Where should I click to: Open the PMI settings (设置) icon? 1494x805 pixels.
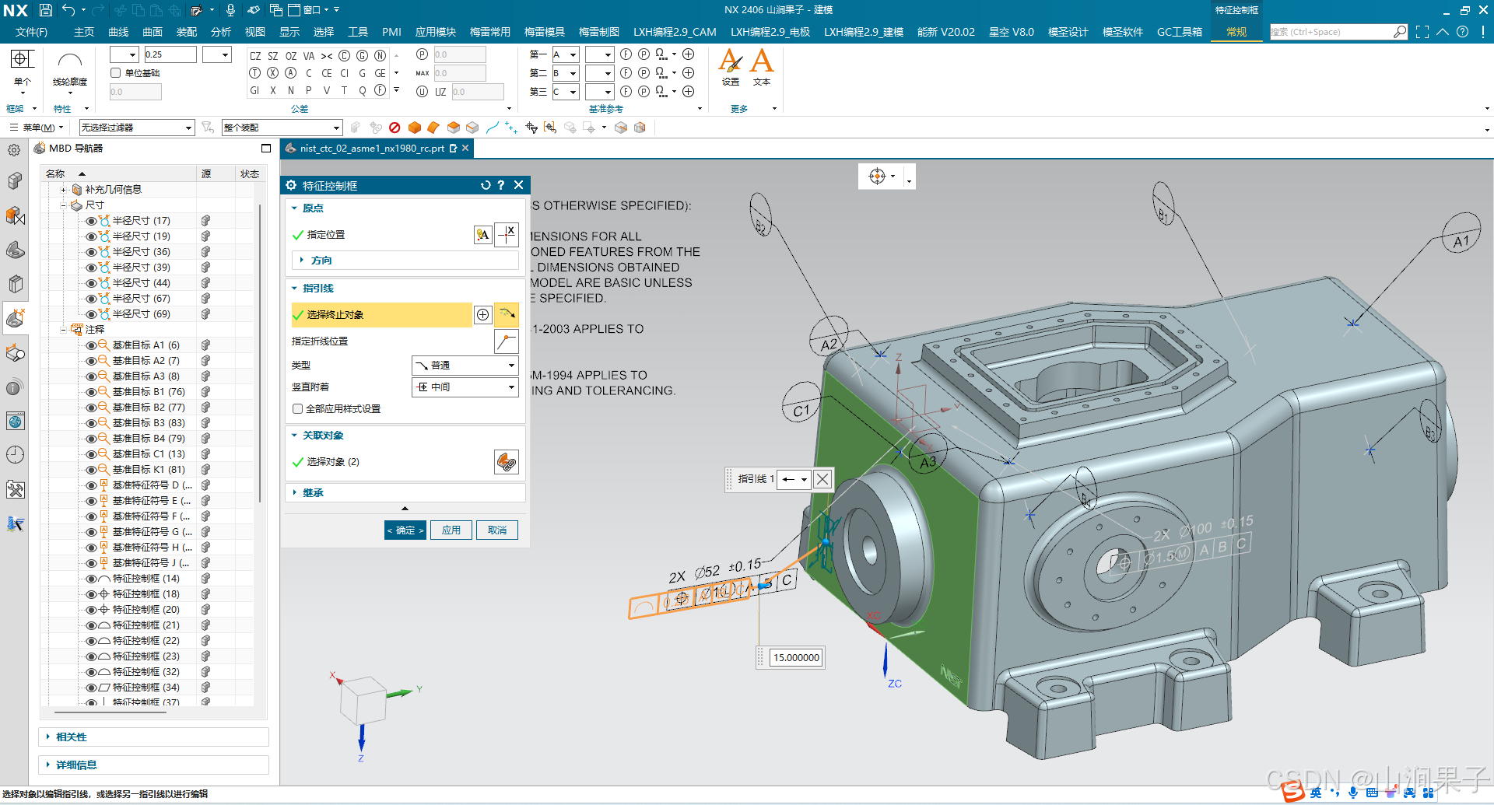[x=730, y=68]
